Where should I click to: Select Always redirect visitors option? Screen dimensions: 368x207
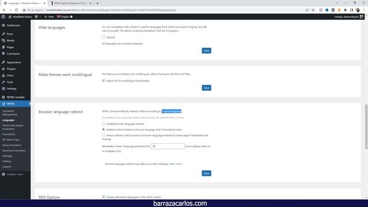click(x=103, y=135)
